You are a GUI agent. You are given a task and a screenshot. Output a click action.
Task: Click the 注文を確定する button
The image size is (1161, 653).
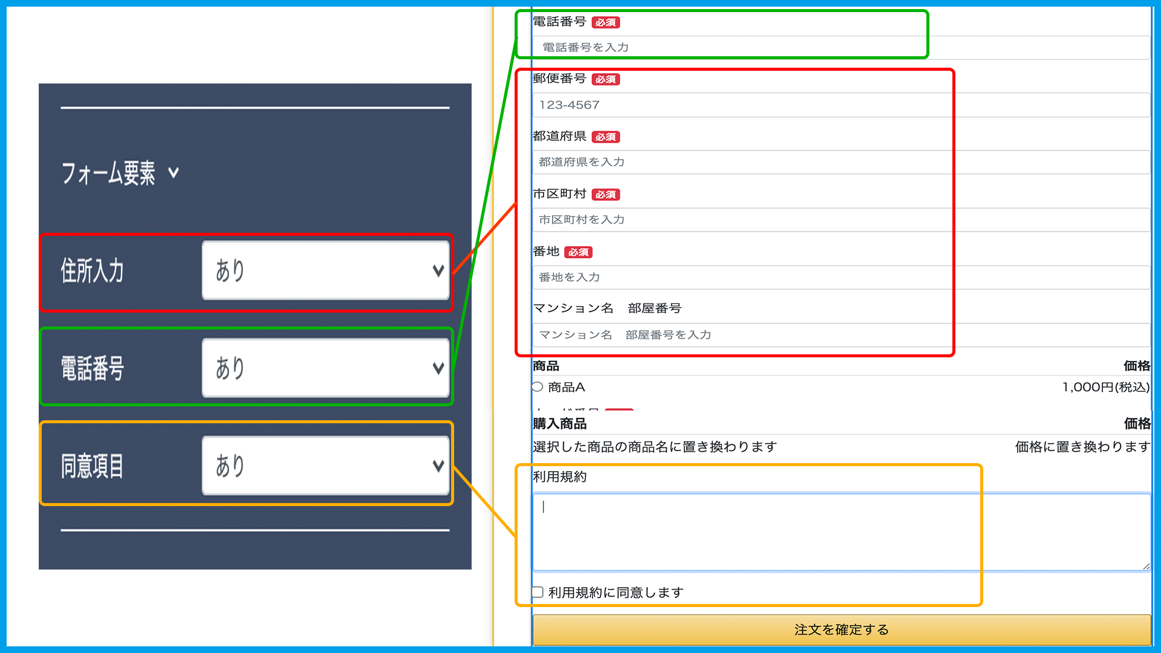pyautogui.click(x=841, y=629)
